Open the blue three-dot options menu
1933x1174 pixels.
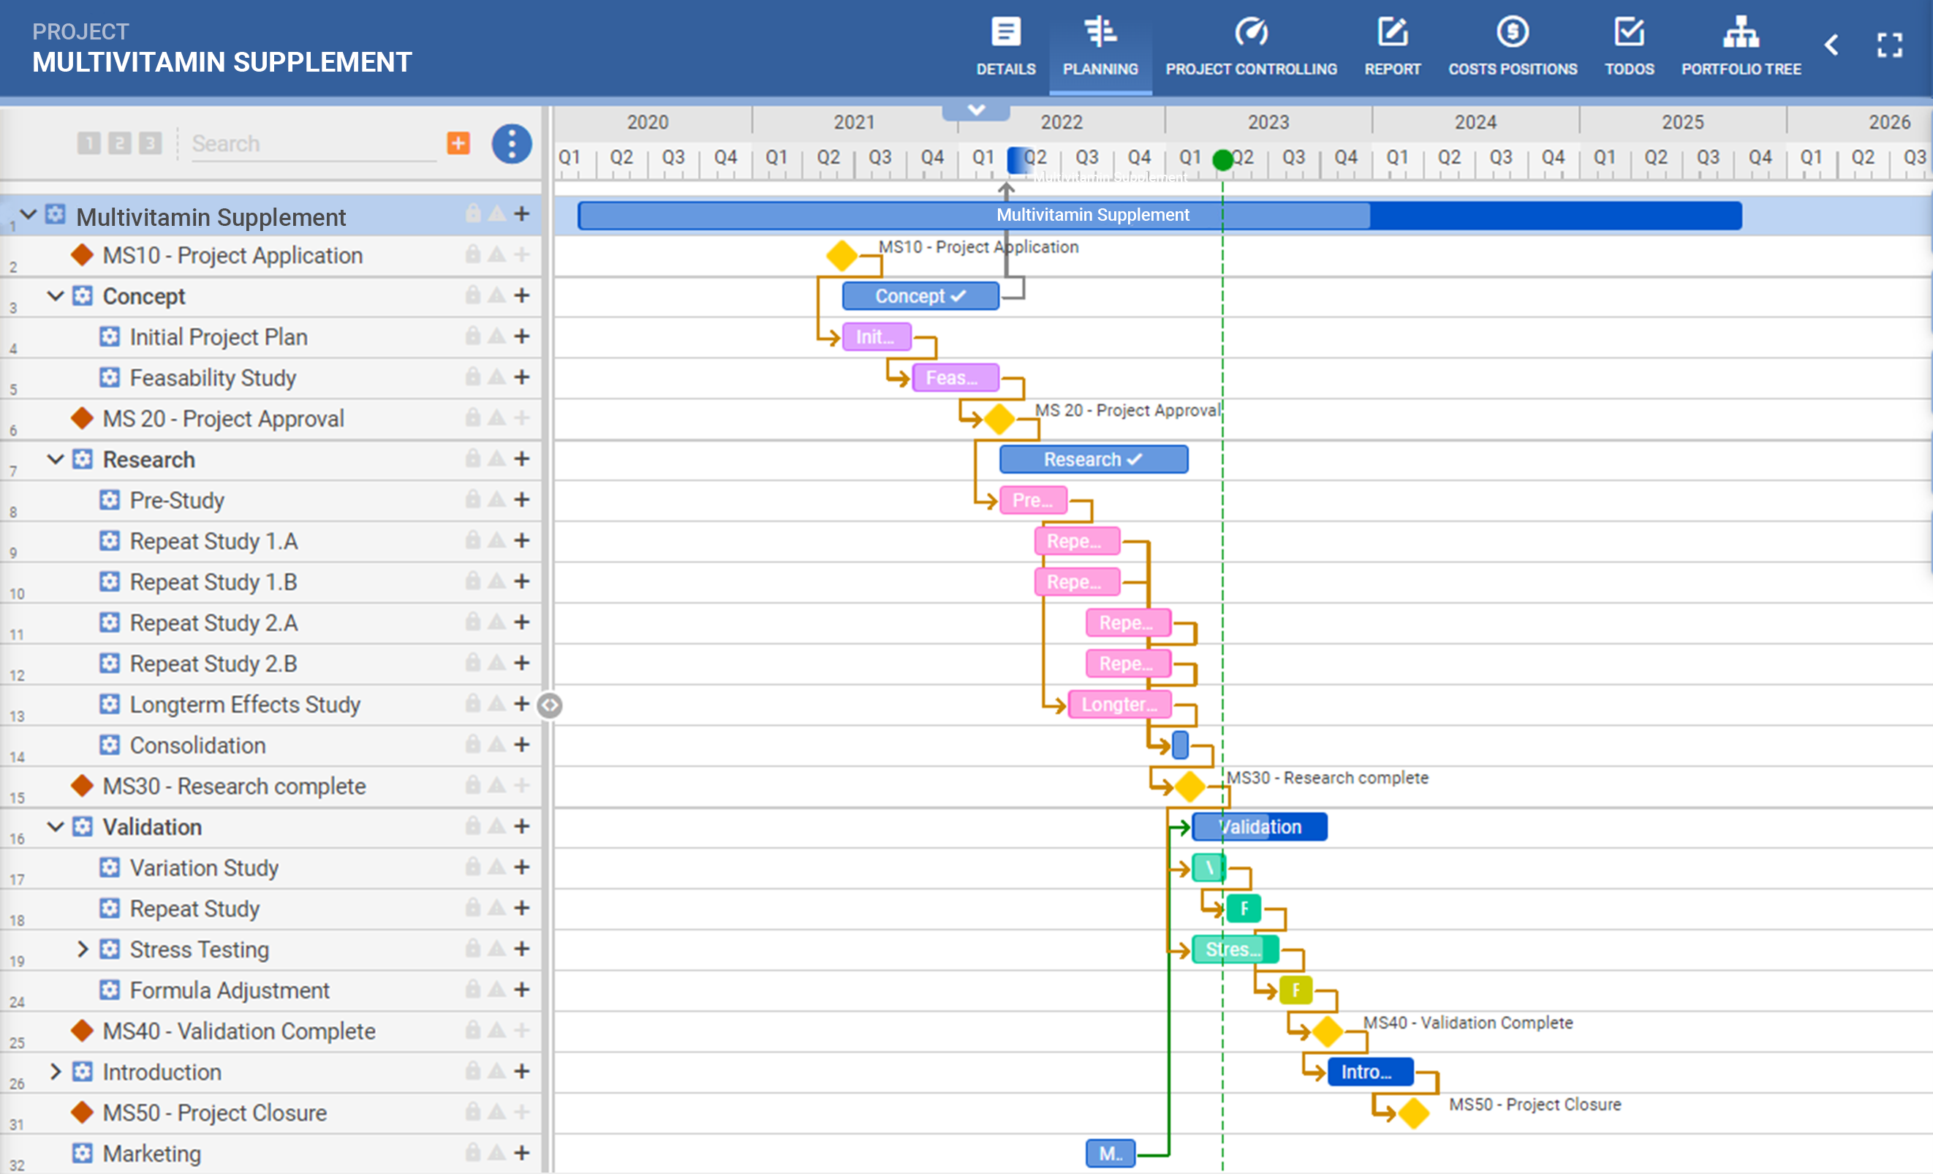(512, 143)
